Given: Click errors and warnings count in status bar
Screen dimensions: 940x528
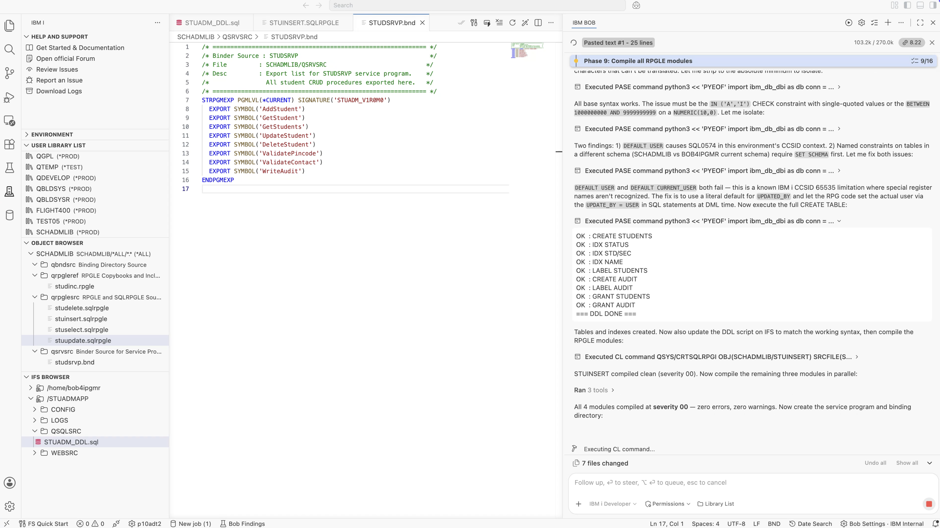Looking at the screenshot, I should point(90,524).
